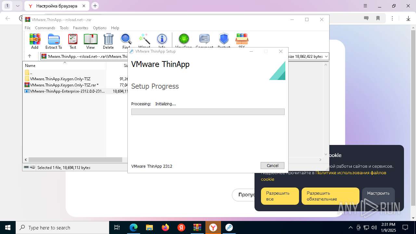Open a new browser tab

[x=95, y=6]
